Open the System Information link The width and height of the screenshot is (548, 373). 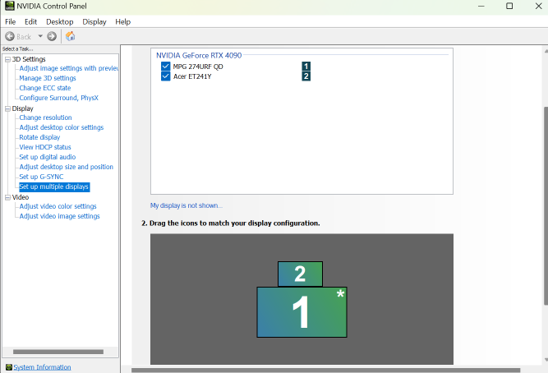point(42,367)
